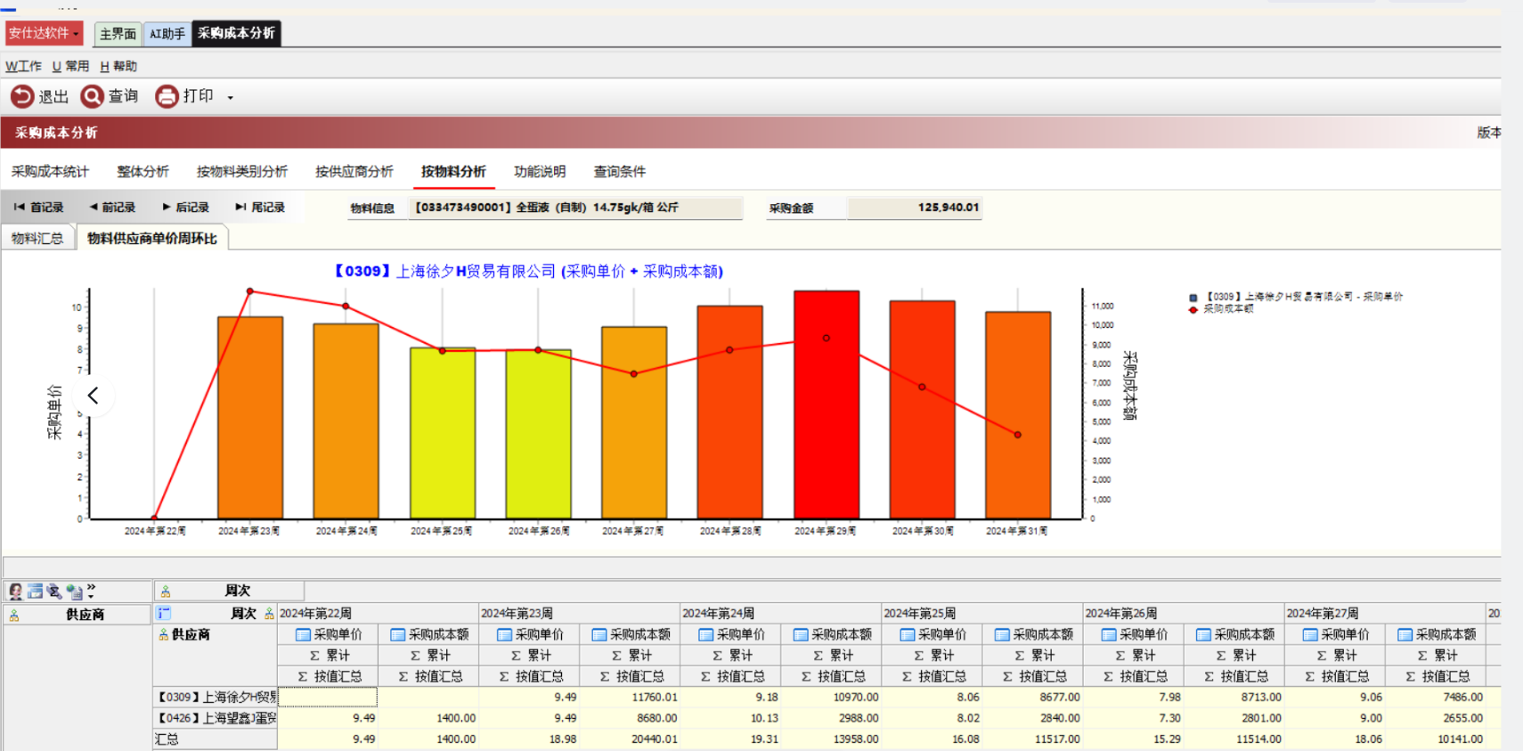Click the hierarchy icon on the 供应商 field panel

[x=14, y=615]
